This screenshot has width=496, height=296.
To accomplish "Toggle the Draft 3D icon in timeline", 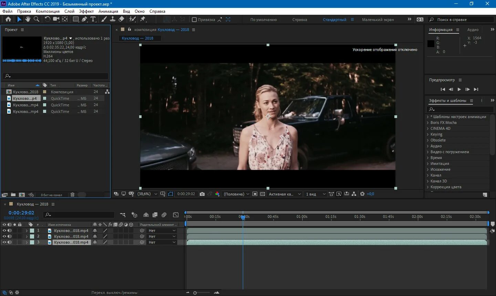I will (134, 215).
